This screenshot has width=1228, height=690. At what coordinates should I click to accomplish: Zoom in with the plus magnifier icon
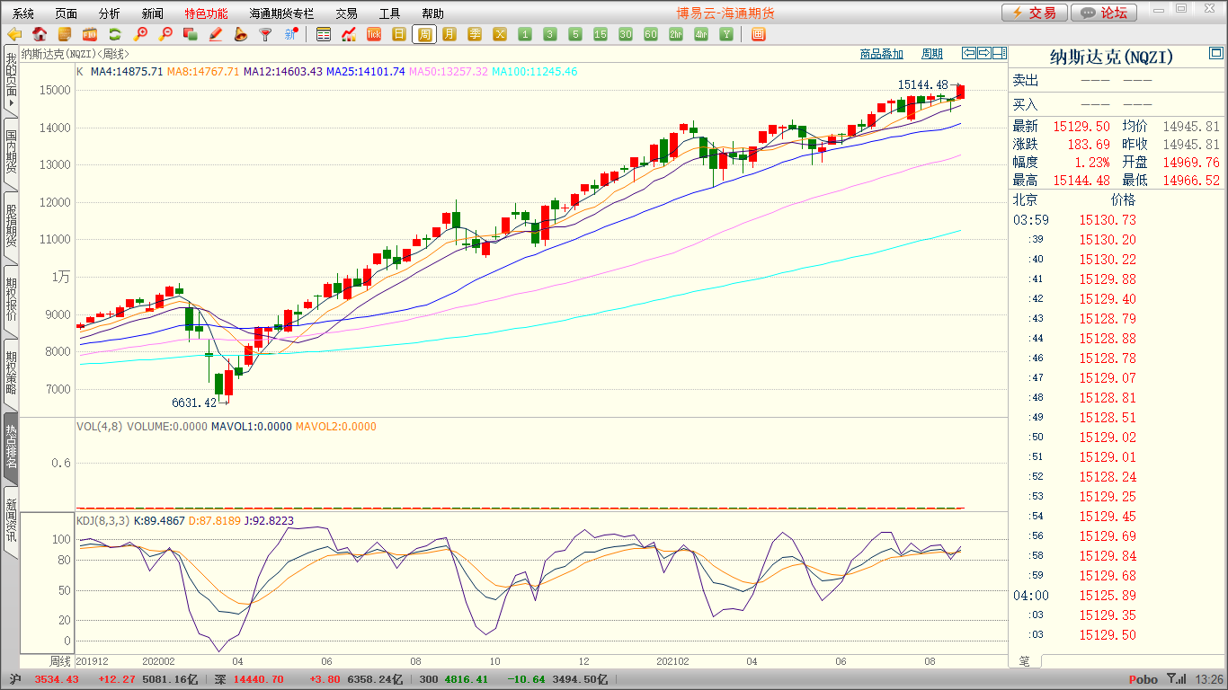click(140, 34)
